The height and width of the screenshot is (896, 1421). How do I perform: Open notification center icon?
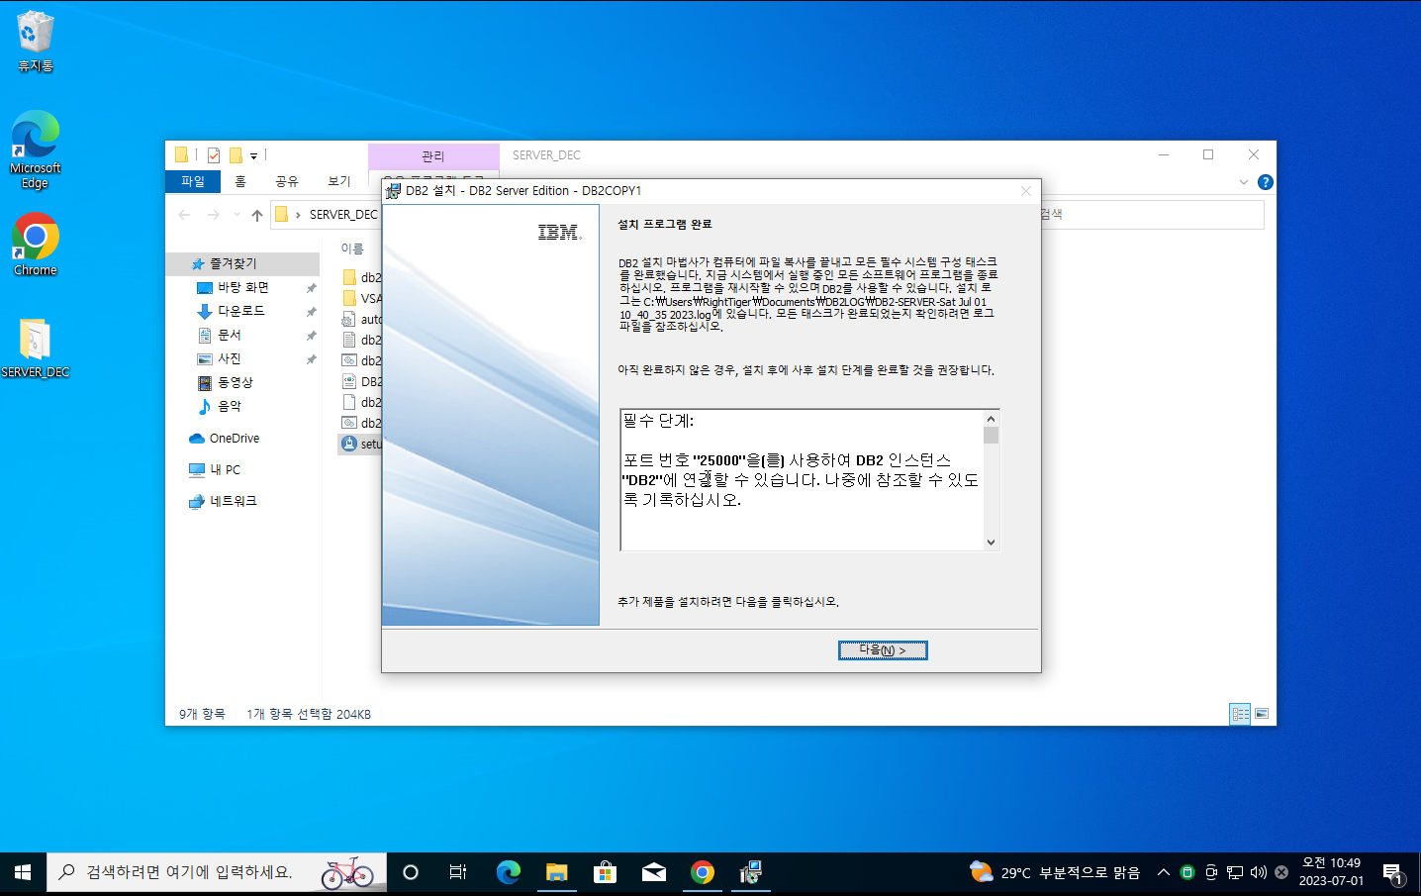tap(1393, 873)
